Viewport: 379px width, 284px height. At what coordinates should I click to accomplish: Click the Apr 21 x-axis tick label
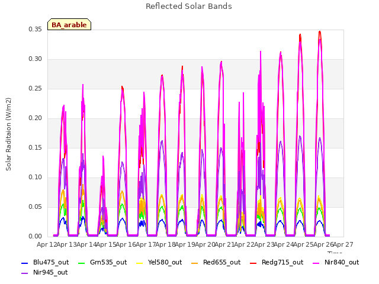pyautogui.click(x=224, y=244)
